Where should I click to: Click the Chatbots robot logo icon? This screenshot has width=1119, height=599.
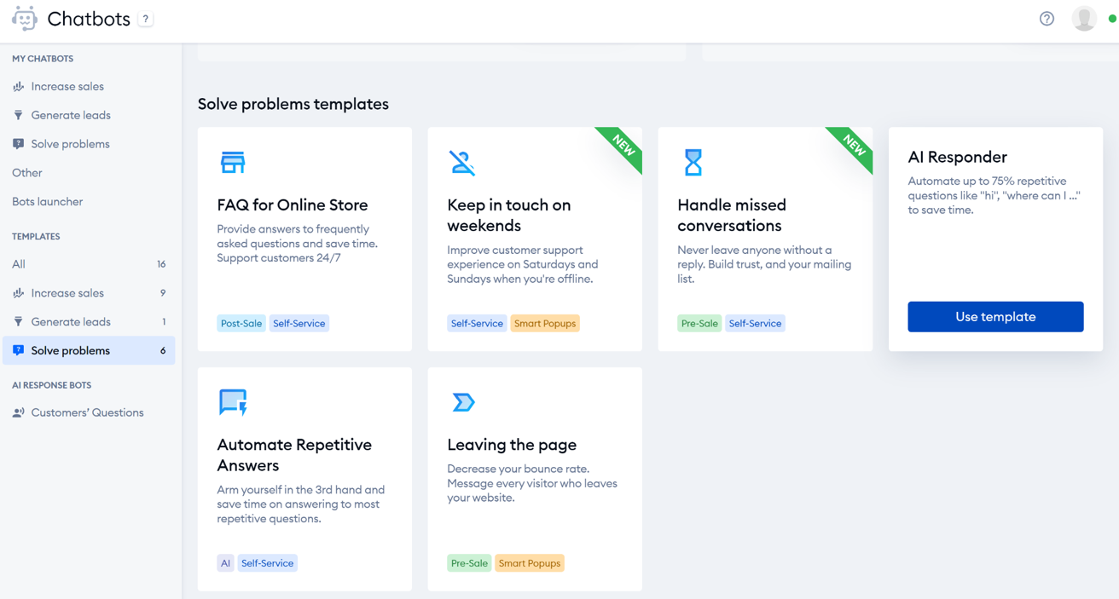pyautogui.click(x=24, y=19)
